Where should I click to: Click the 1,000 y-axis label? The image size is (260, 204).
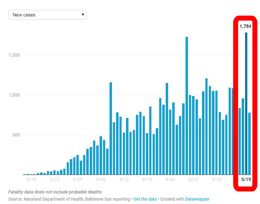[14, 95]
